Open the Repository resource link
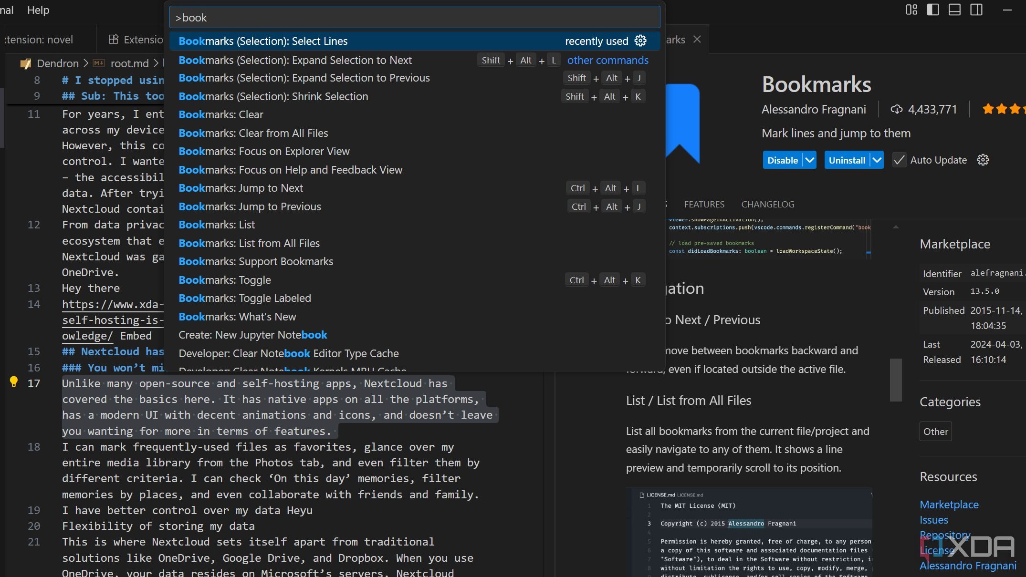 [945, 535]
